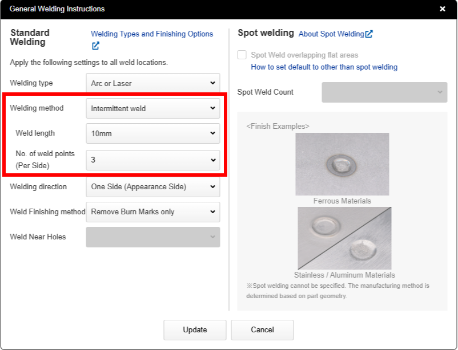Click the disabled Weld Near Holes dropdown
Screen dimensions: 458x350
152,237
